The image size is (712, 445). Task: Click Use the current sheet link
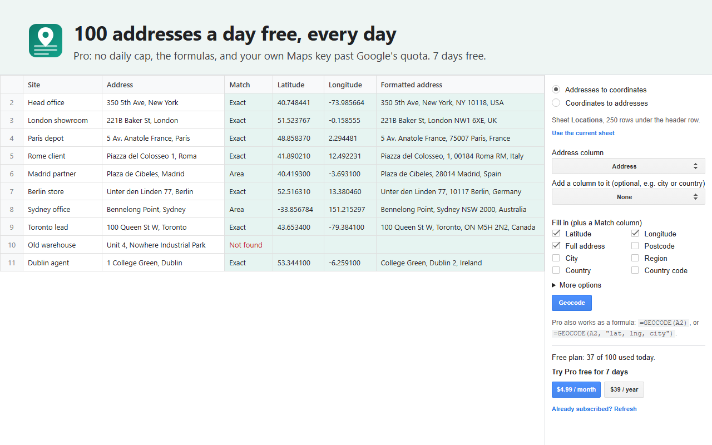[x=583, y=133]
